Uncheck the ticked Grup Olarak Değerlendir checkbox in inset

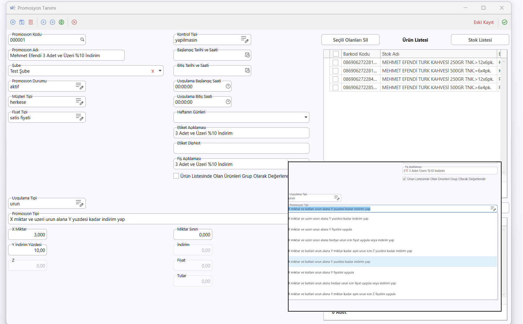tap(404, 179)
